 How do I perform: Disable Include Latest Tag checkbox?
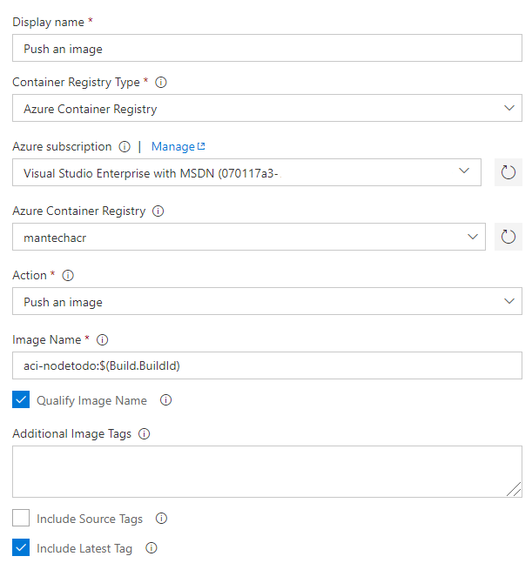point(21,547)
